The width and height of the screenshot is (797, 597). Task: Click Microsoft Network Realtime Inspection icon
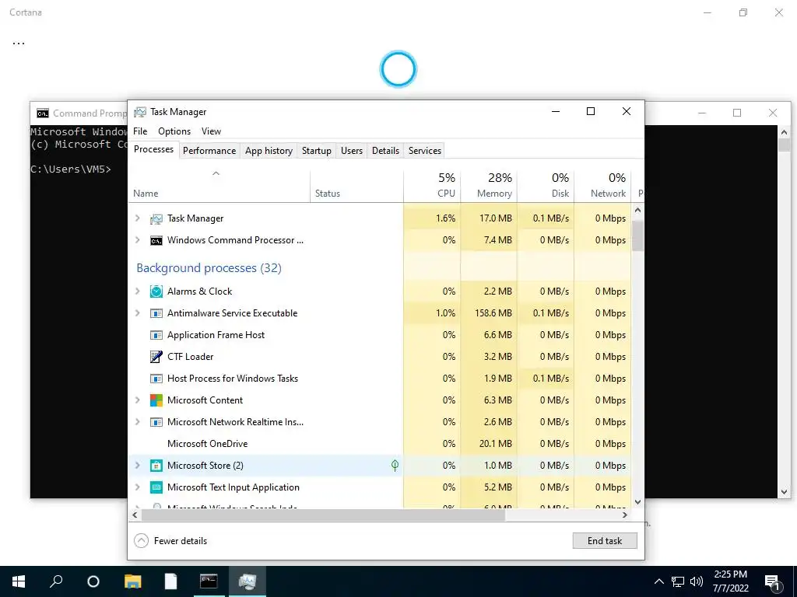click(x=156, y=422)
